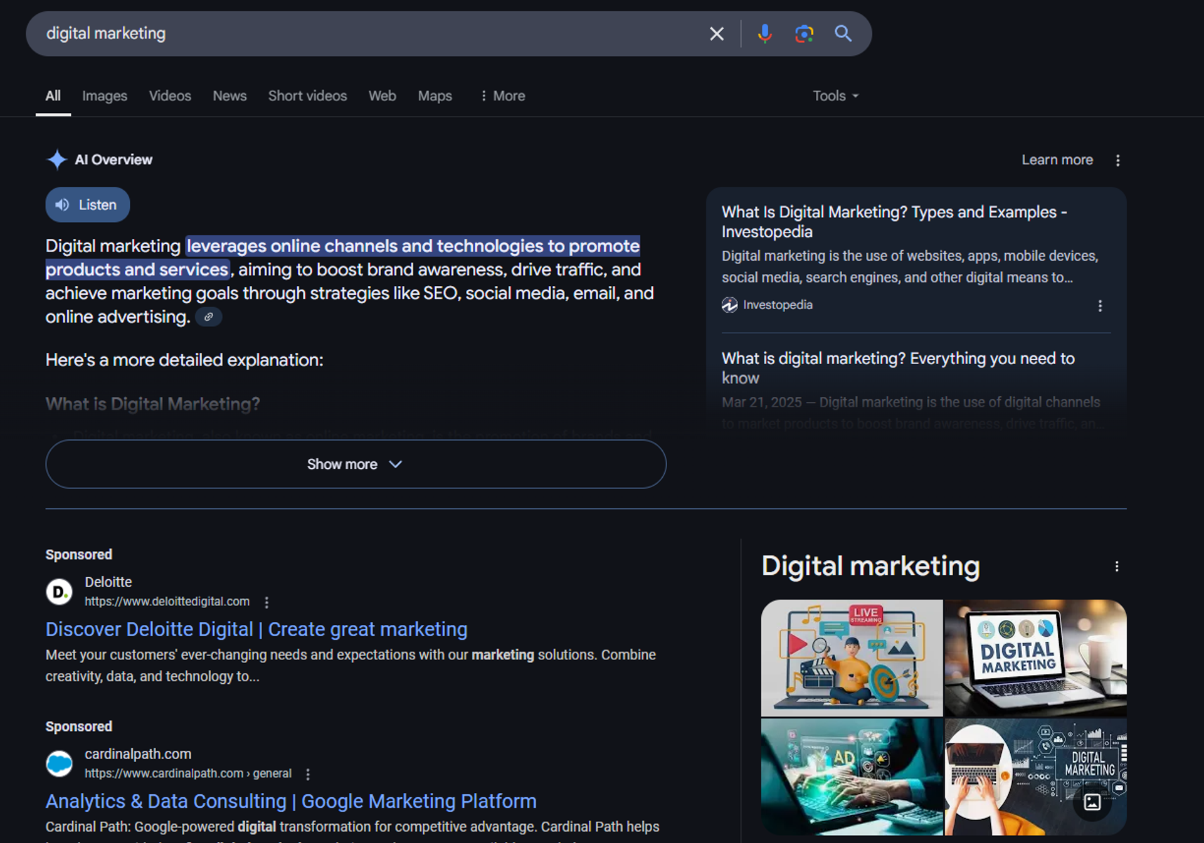Click the magnifying glass search icon
This screenshot has height=843, width=1204.
pos(843,34)
